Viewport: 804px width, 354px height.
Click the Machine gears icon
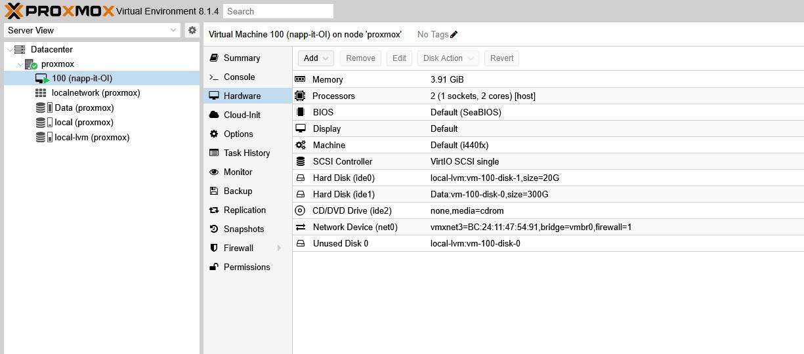click(x=301, y=145)
